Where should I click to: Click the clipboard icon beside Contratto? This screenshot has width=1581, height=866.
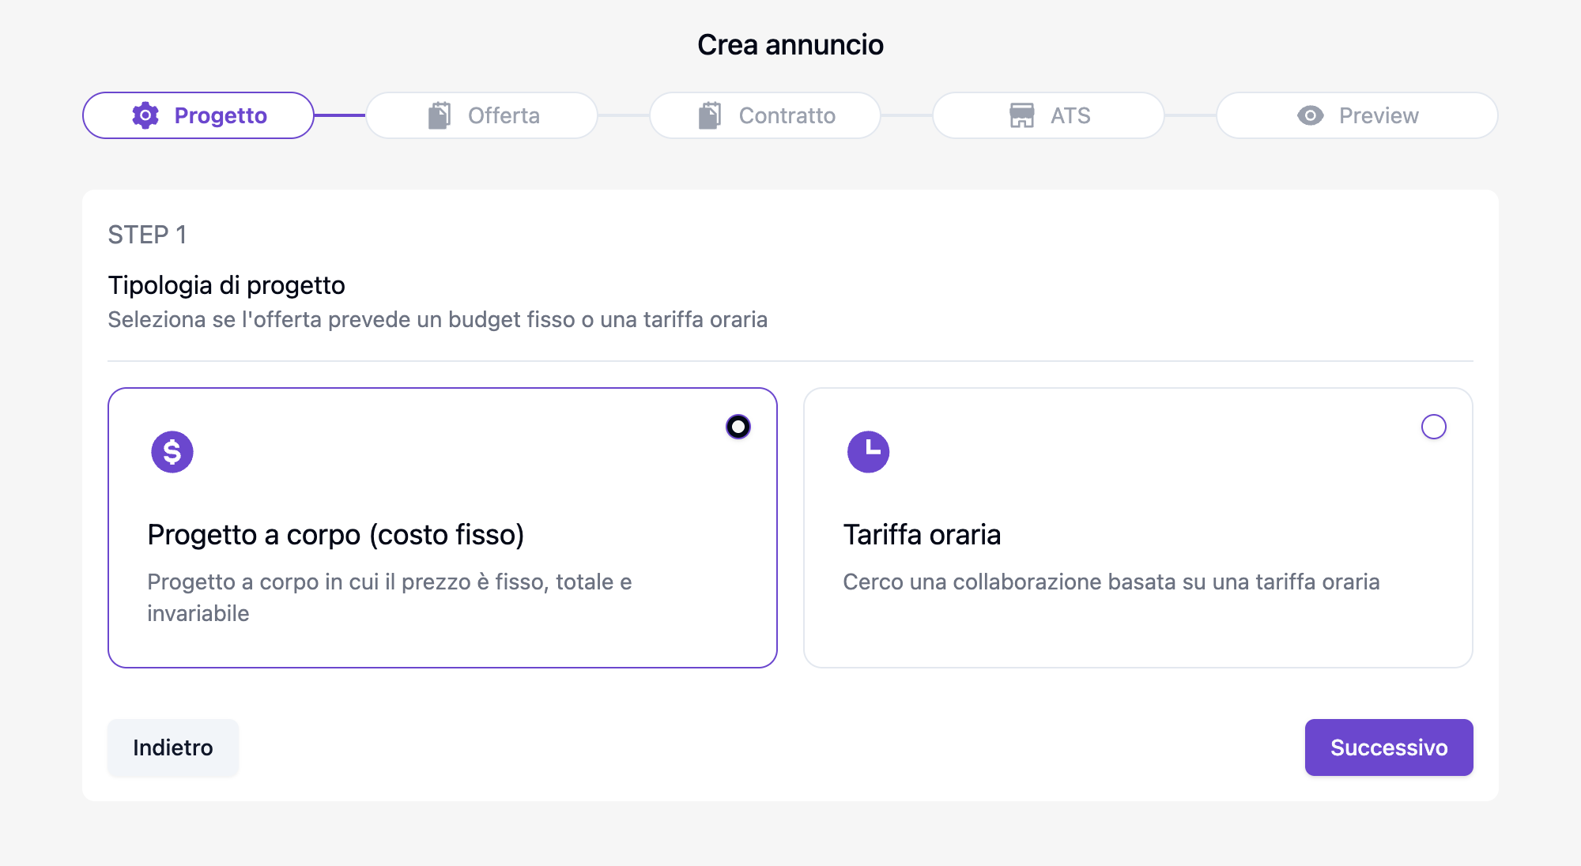(709, 115)
